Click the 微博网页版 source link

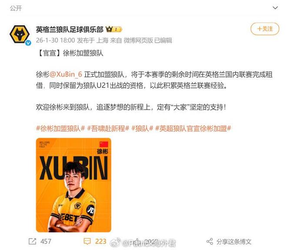click(x=138, y=40)
